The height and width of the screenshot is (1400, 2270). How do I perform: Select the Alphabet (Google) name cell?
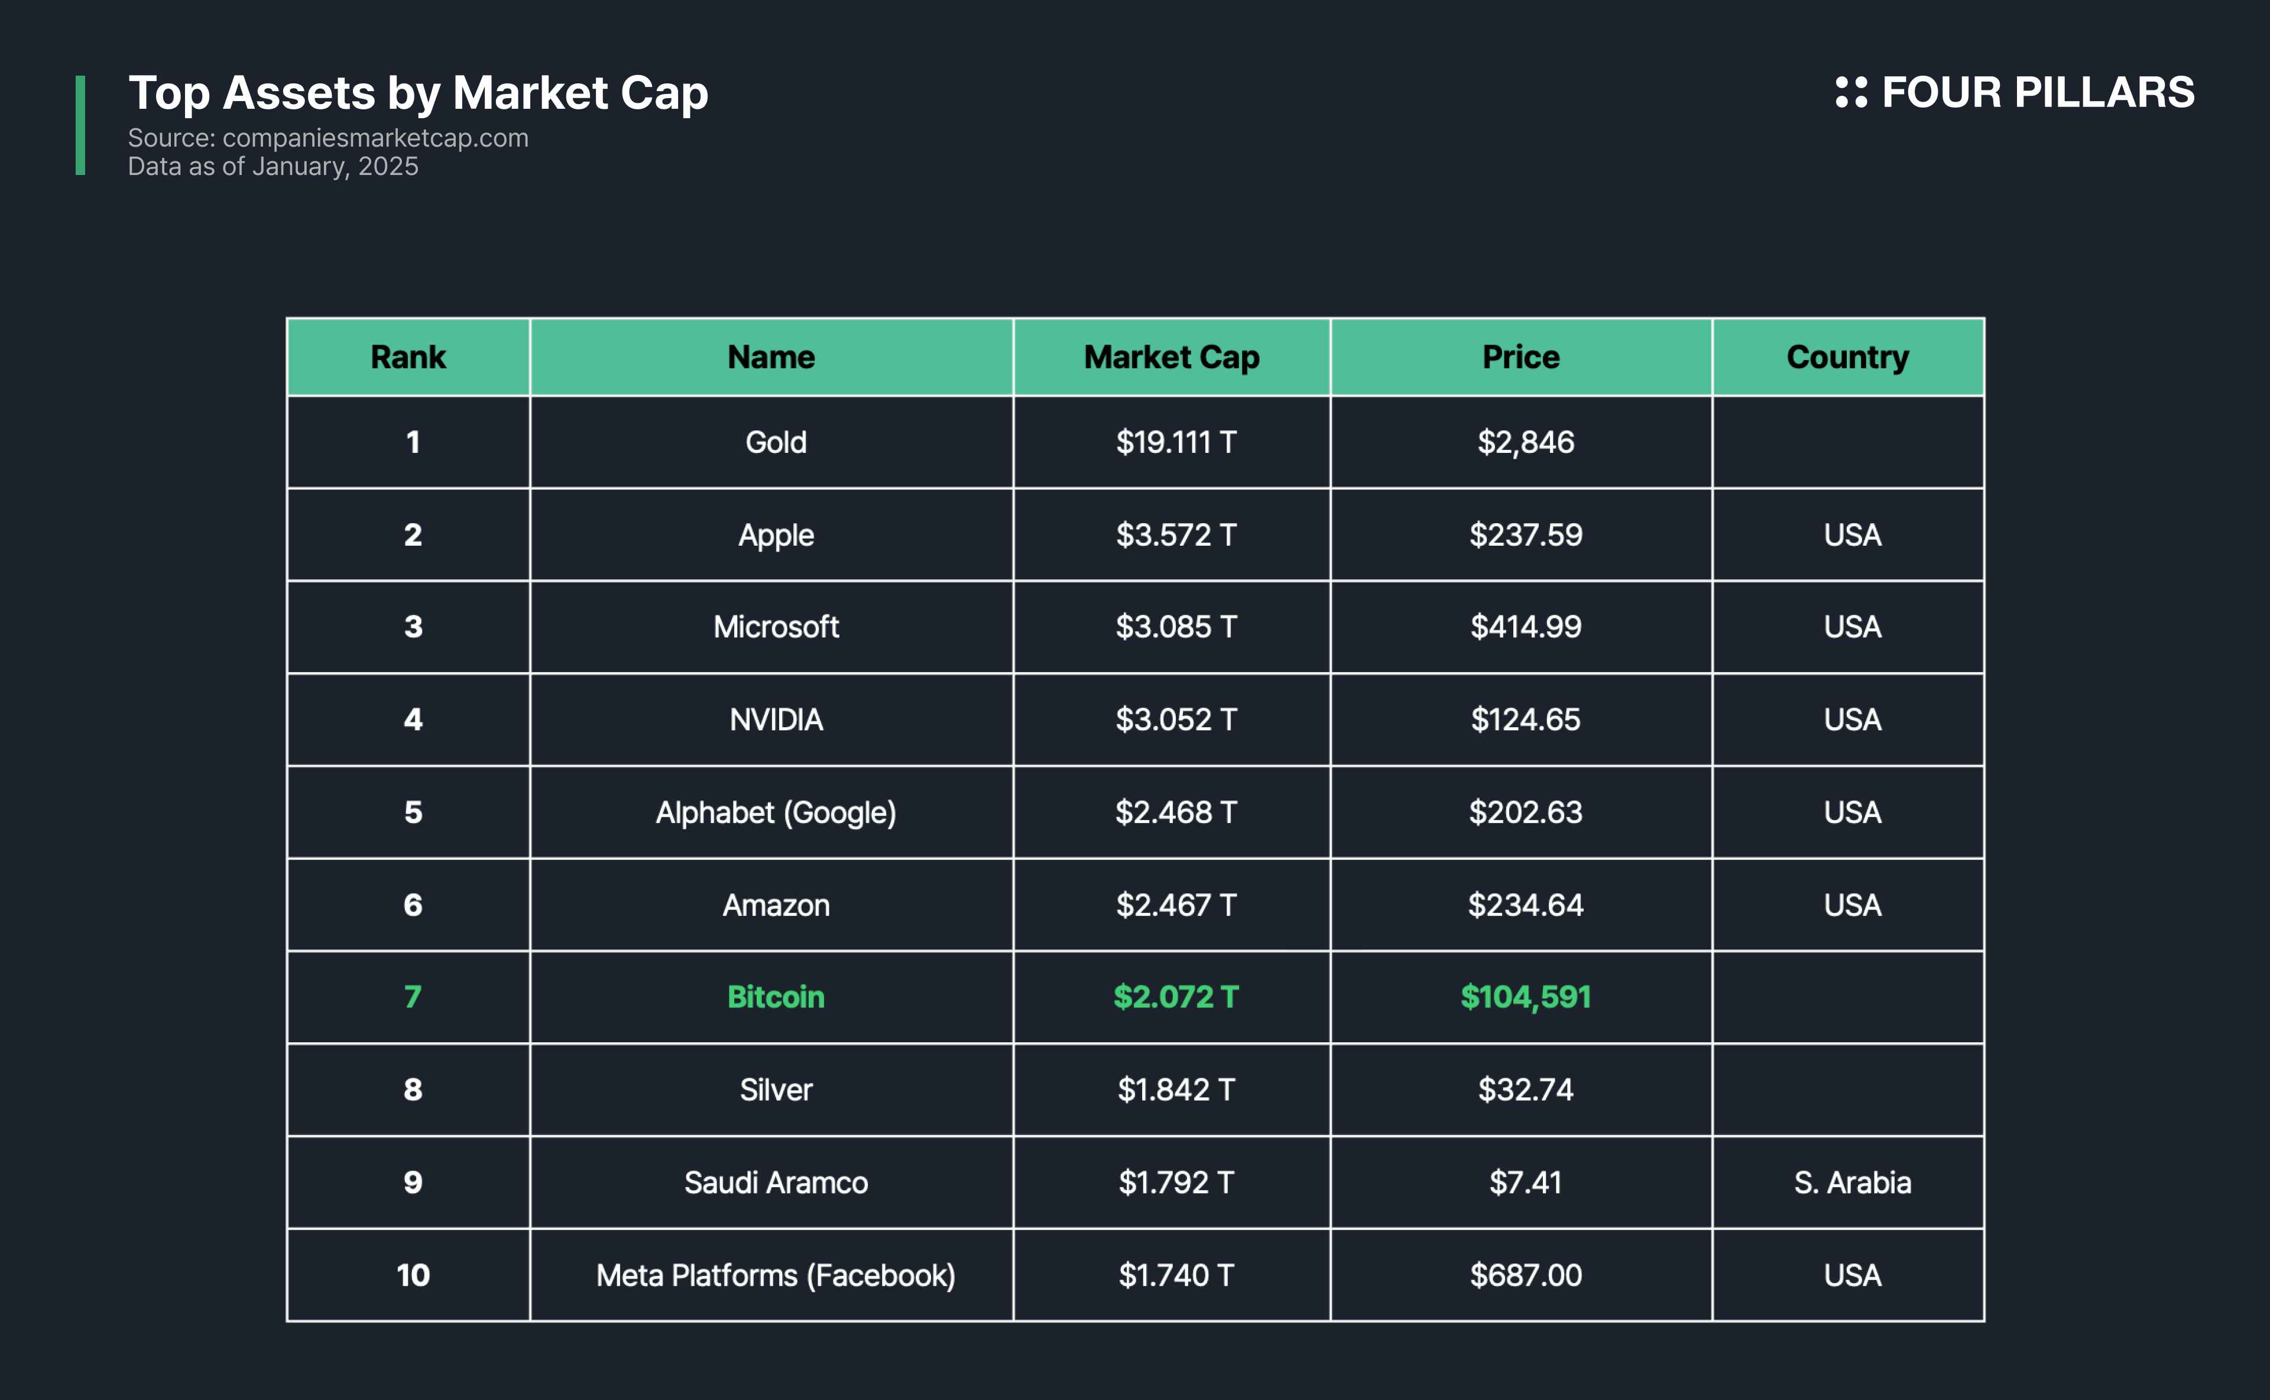pos(776,812)
